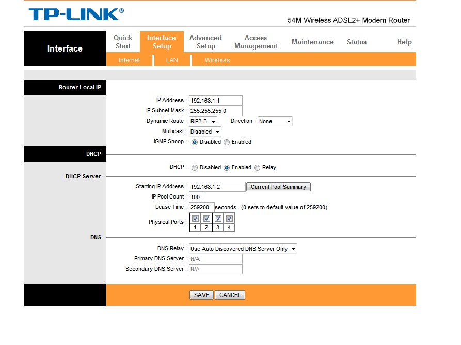Click the Primary DNS Server field
This screenshot has height=345, width=461.
[x=215, y=259]
